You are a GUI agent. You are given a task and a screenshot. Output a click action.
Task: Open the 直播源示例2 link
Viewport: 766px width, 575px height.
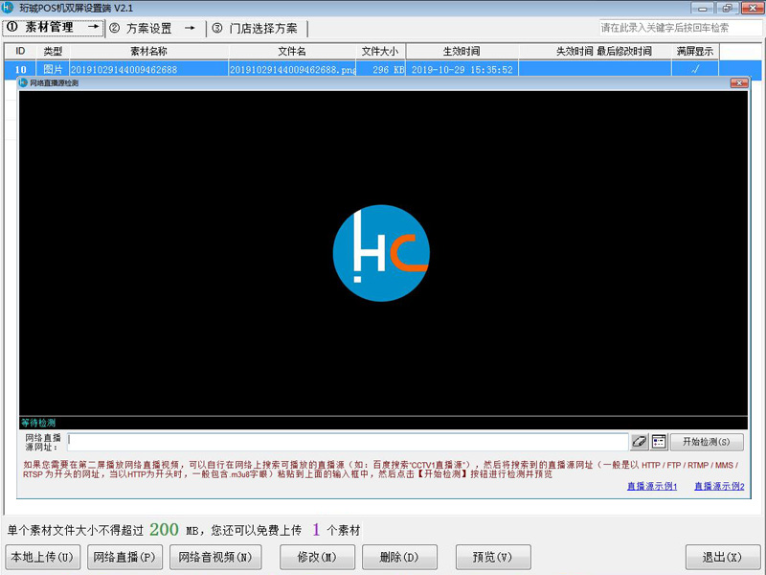click(x=719, y=487)
